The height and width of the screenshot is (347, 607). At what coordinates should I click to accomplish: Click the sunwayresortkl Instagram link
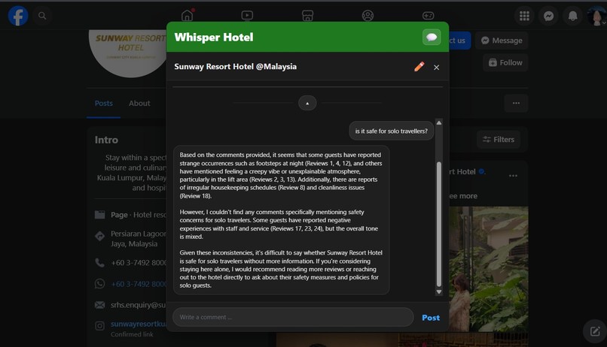pyautogui.click(x=139, y=324)
